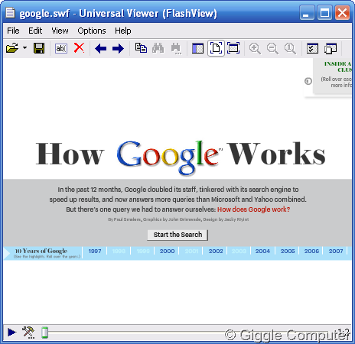Open the View menu
Viewport: 355px width, 344px height.
[x=60, y=31]
